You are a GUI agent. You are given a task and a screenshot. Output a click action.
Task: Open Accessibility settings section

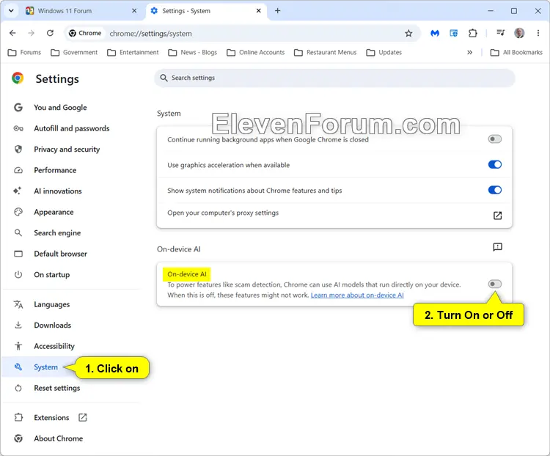(54, 346)
